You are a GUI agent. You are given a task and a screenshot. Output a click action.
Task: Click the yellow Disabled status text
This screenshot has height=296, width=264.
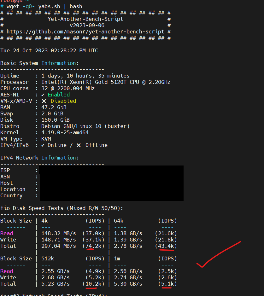(x=63, y=101)
